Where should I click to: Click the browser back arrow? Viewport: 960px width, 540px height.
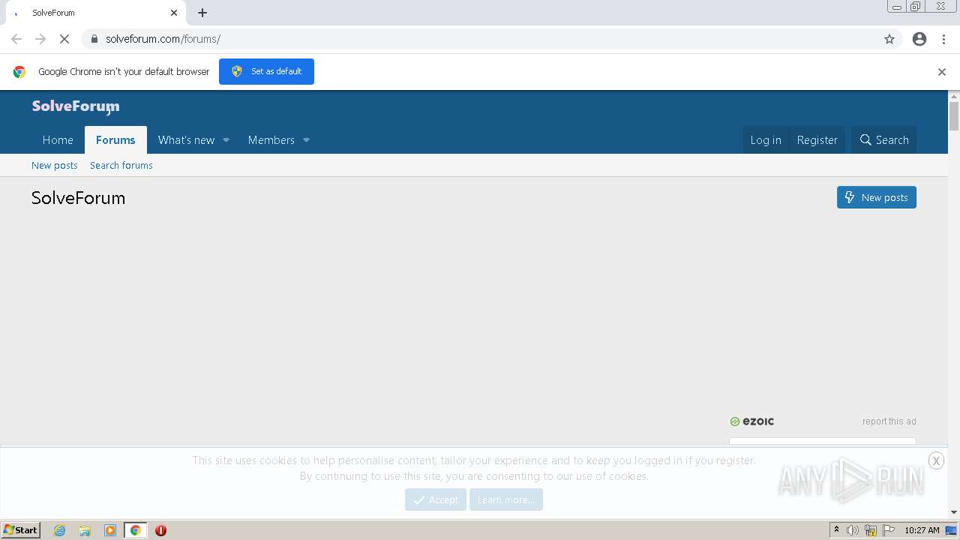pyautogui.click(x=16, y=39)
